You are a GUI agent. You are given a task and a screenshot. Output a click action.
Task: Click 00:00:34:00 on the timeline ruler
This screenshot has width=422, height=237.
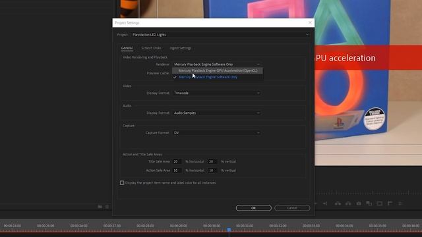coord(344,226)
